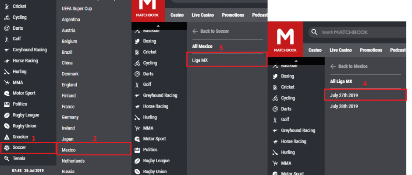412x175 pixels.
Task: Open Podcast above the Back to Mexico panel
Action: click(398, 50)
